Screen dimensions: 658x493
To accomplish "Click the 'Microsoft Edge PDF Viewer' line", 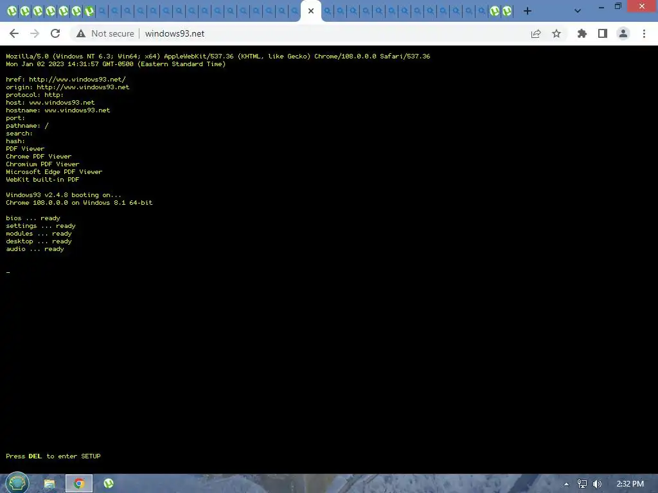I will point(54,172).
